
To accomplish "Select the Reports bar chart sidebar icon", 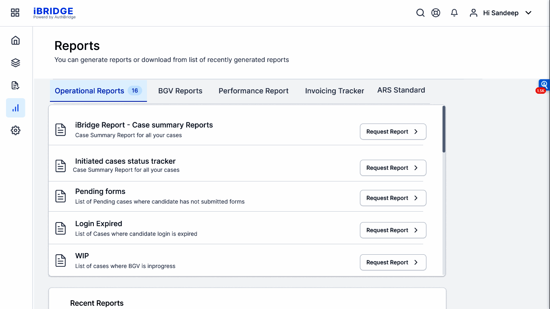I will tap(15, 108).
